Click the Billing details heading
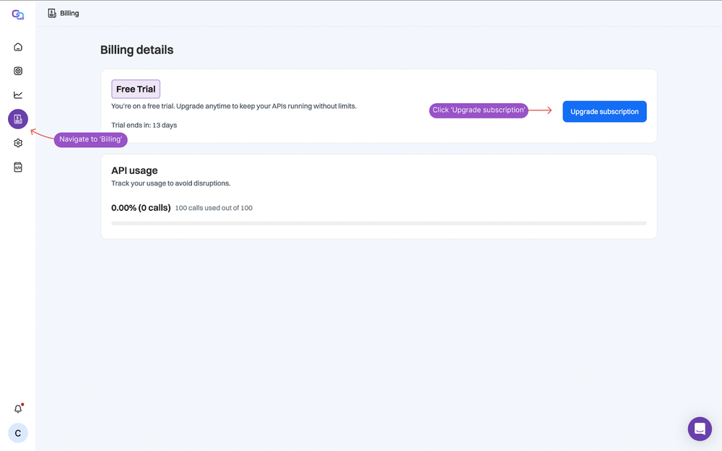Image resolution: width=722 pixels, height=451 pixels. 136,50
